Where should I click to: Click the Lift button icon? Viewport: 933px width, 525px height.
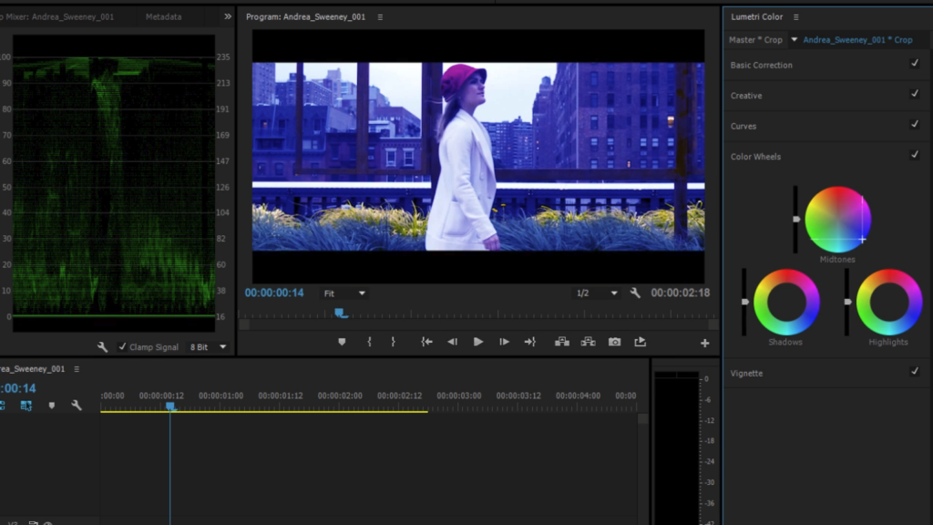click(562, 342)
